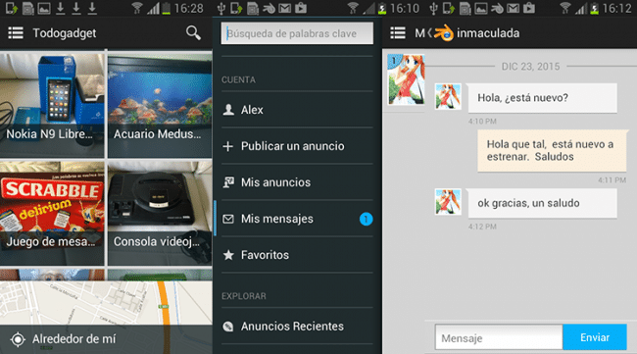
Task: Open Mis anuncios
Action: (x=297, y=182)
